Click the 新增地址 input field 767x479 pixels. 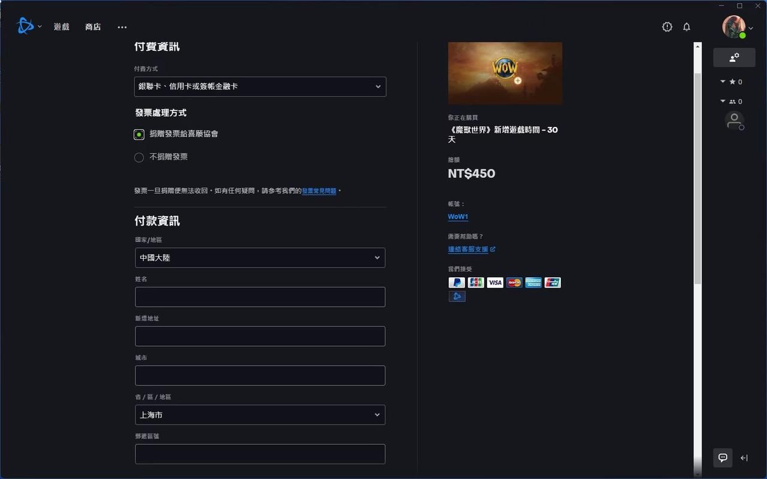260,336
